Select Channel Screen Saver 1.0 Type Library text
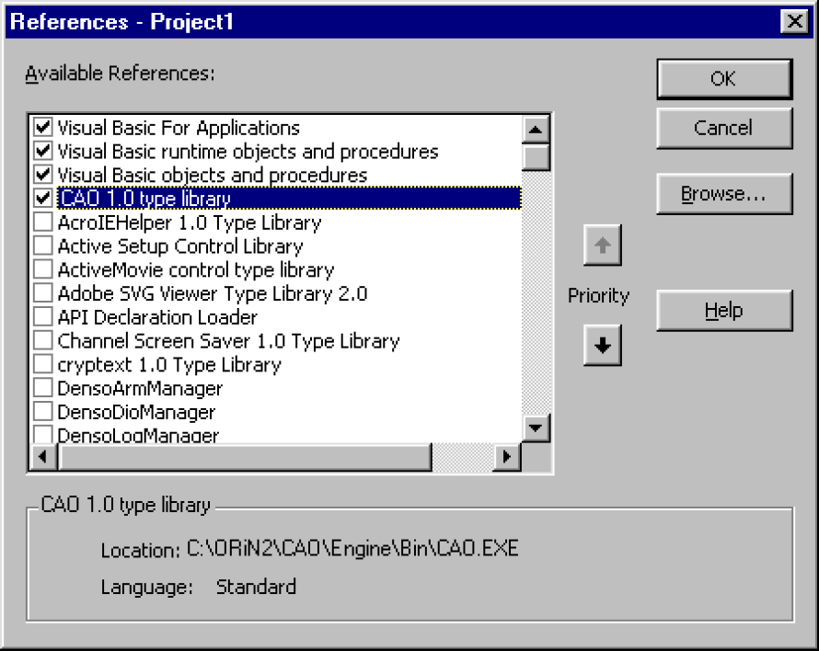819x651 pixels. coord(228,341)
